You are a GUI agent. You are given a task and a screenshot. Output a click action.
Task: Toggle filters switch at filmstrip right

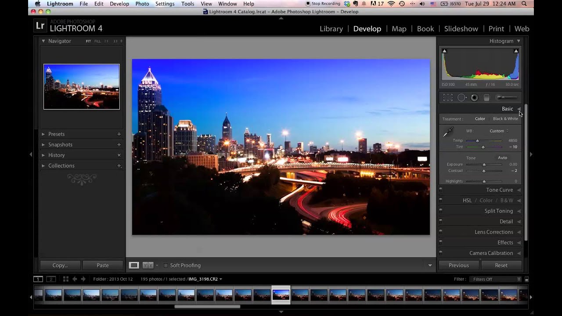[x=527, y=279]
